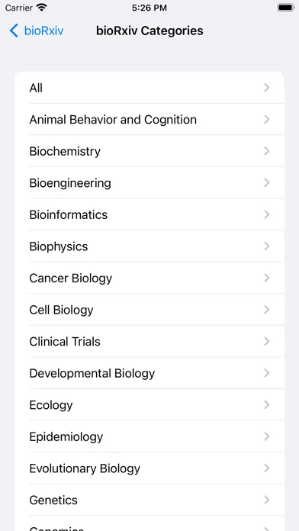The width and height of the screenshot is (299, 531).
Task: Tap the chevron next to Bioengineering
Action: (267, 183)
